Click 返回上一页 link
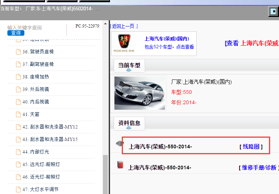Viewport: 279px width, 194px height. point(124,26)
